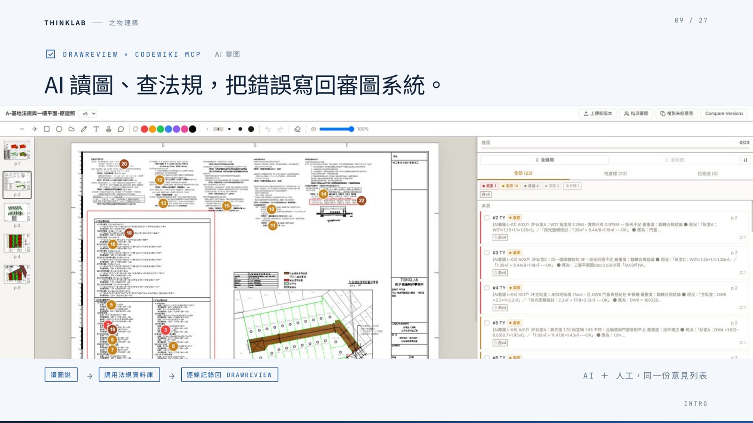Collapse all comments with 全收起
Image resolution: width=753 pixels, height=423 pixels.
tap(674, 160)
